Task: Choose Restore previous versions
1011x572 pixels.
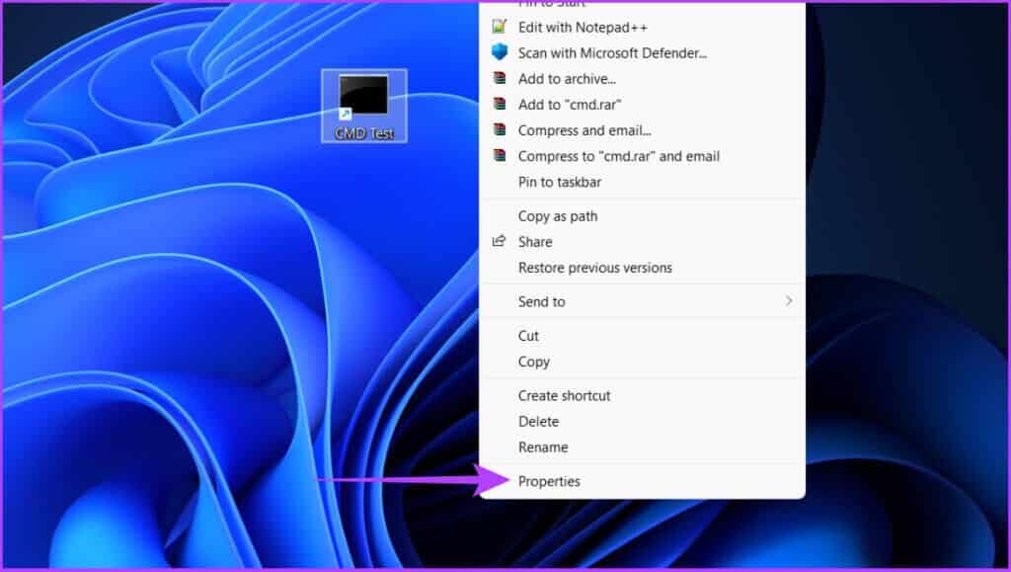Action: pos(595,268)
